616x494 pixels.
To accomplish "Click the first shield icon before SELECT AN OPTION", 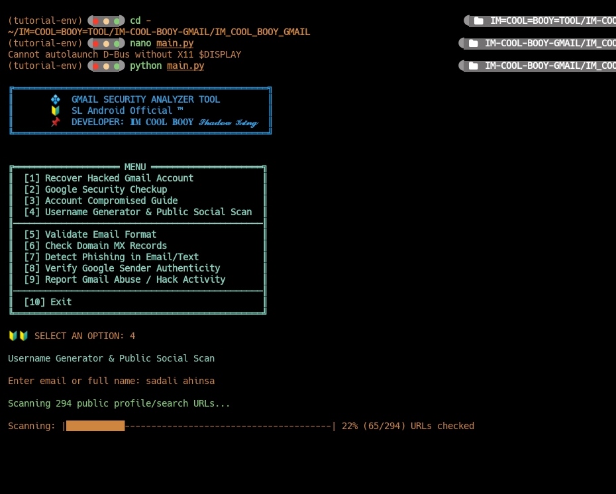I will [13, 336].
